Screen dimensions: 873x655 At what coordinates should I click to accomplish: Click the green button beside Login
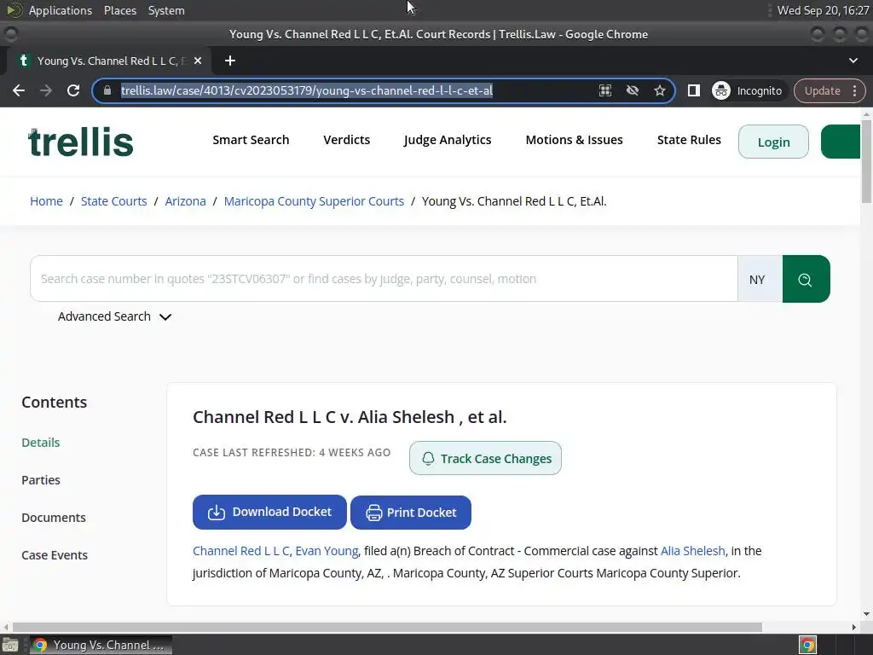(841, 142)
